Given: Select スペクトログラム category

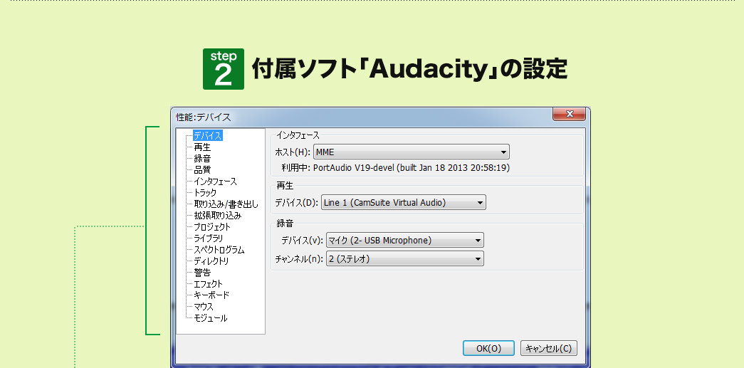Looking at the screenshot, I should pyautogui.click(x=219, y=249).
